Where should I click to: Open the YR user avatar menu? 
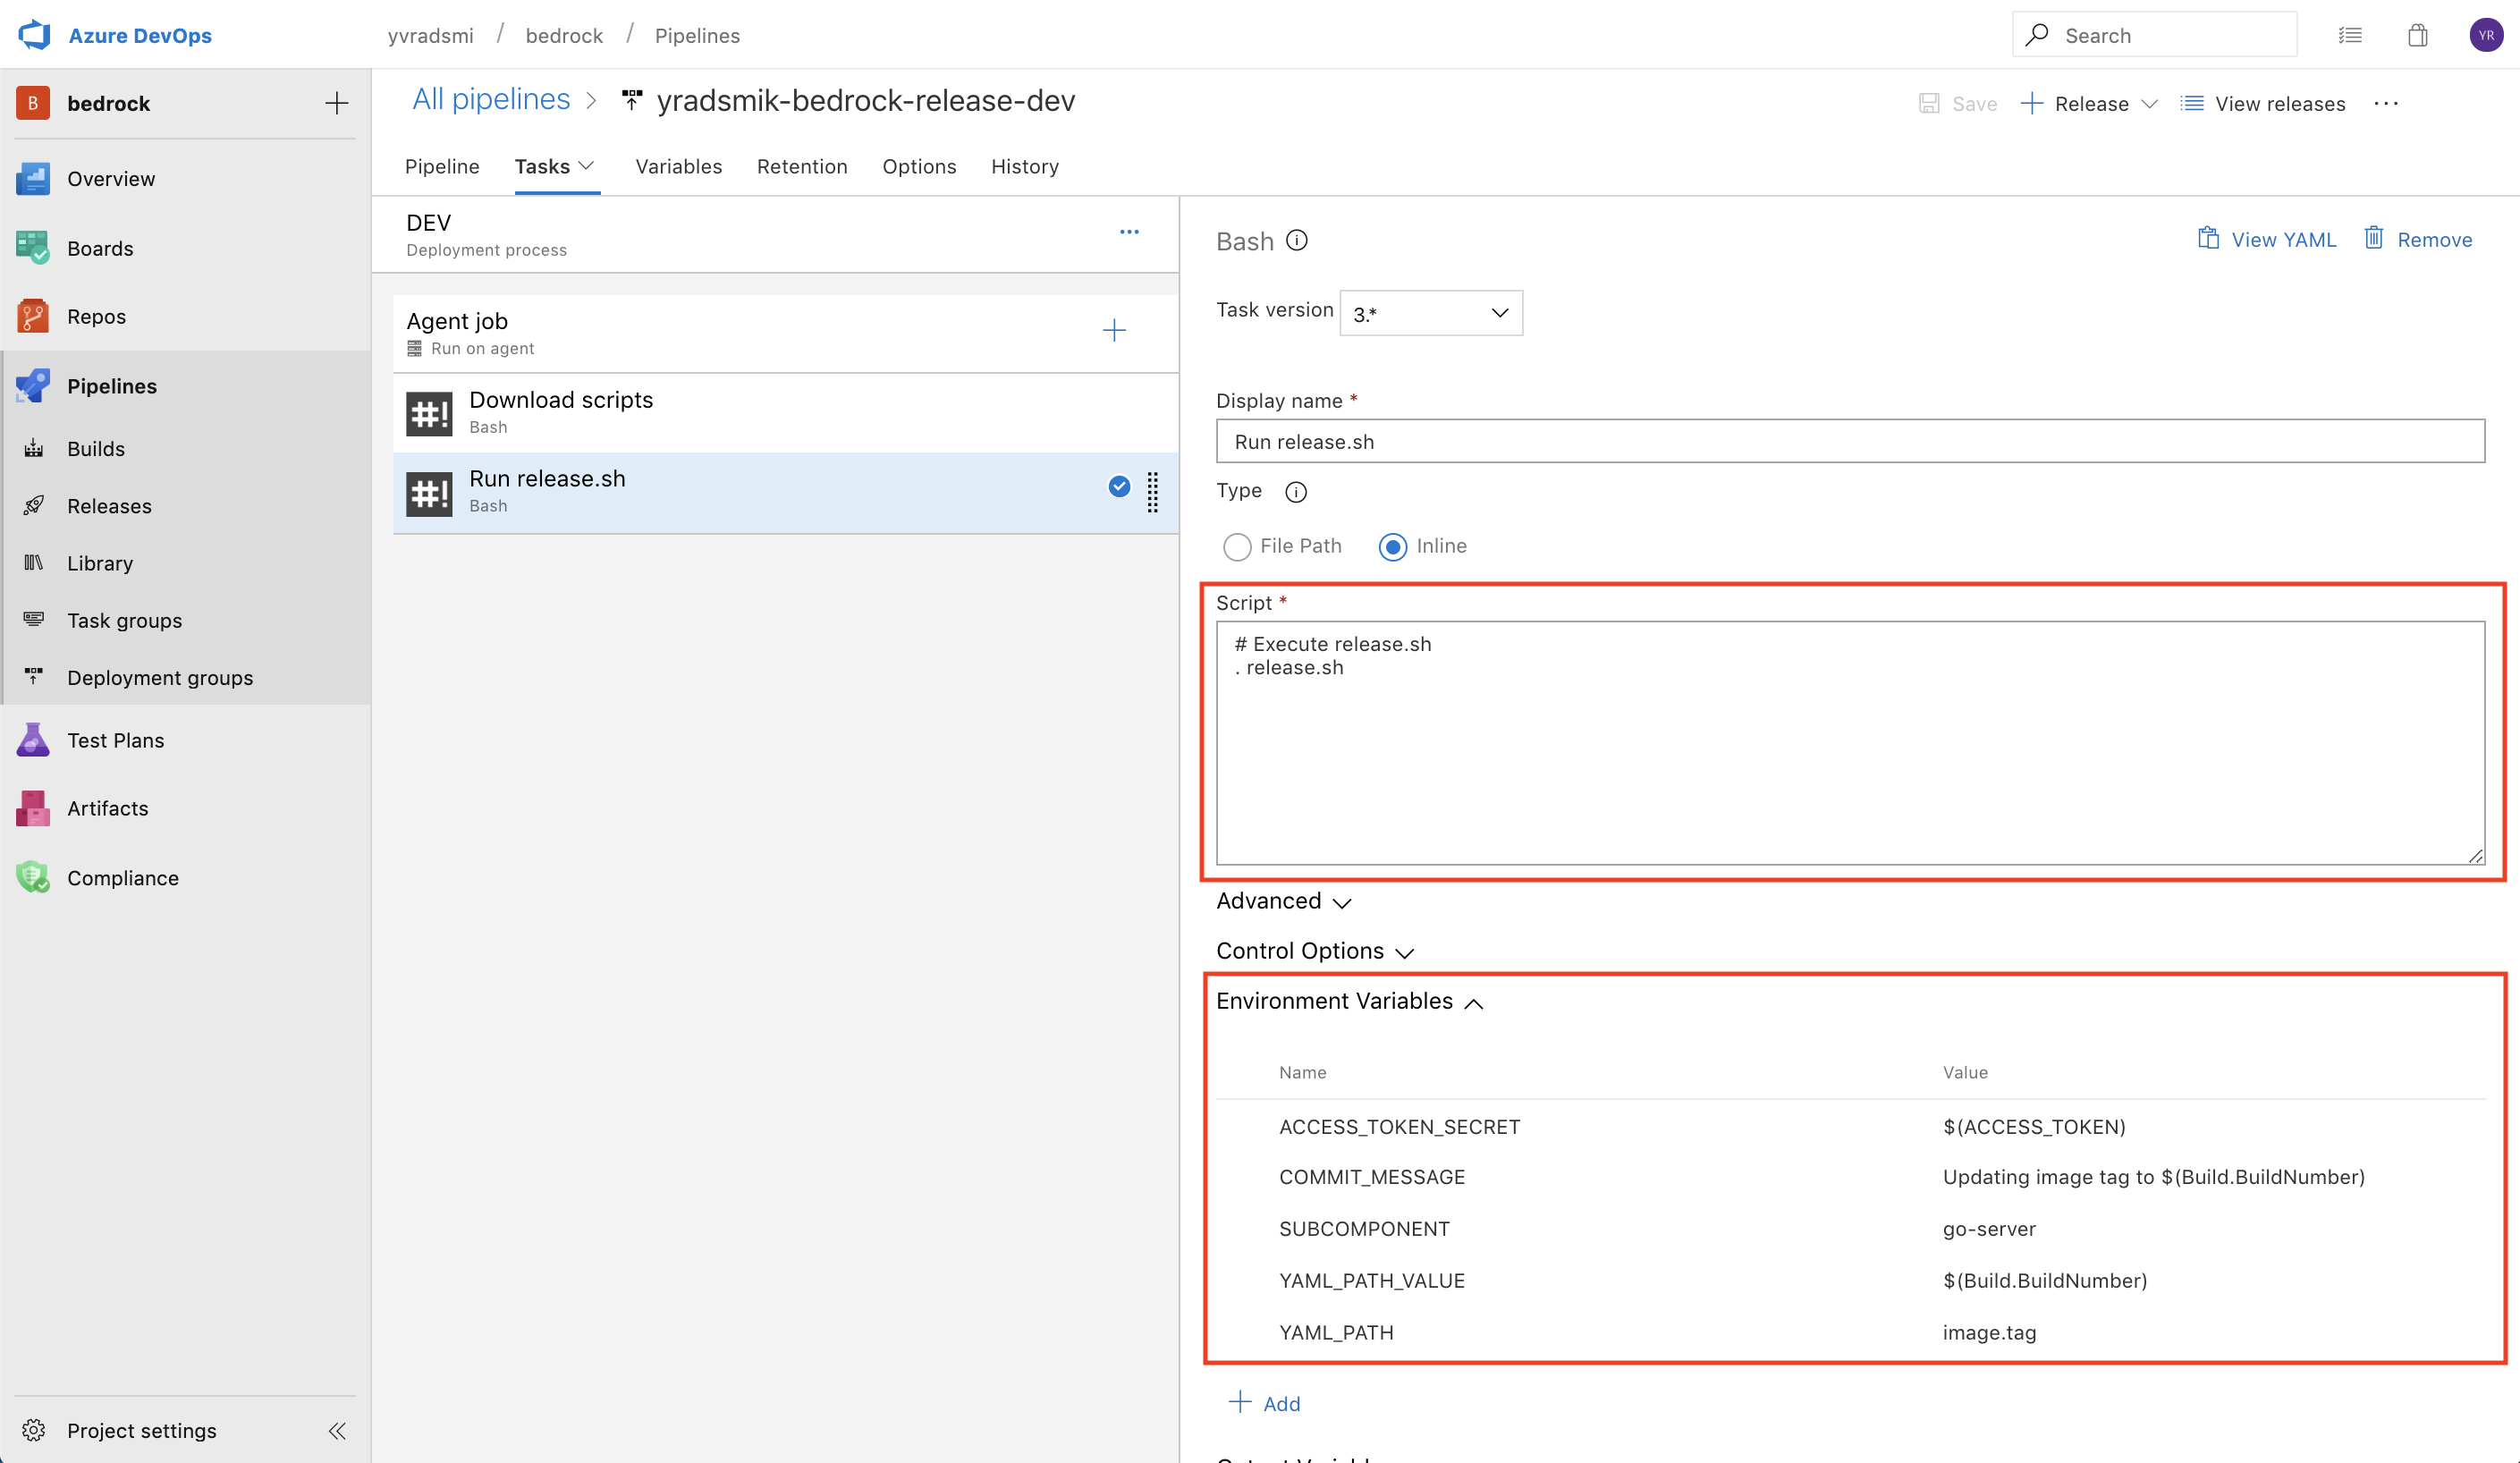coord(2486,35)
